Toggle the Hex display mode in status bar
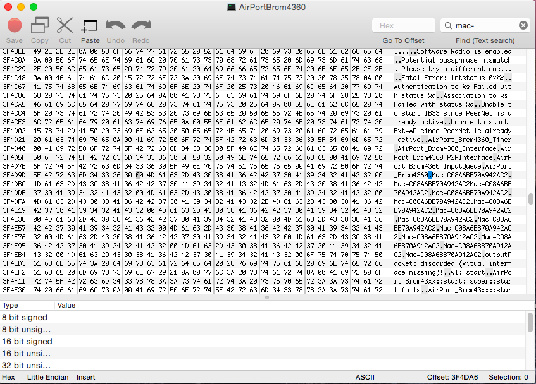536x384 pixels. 9,377
